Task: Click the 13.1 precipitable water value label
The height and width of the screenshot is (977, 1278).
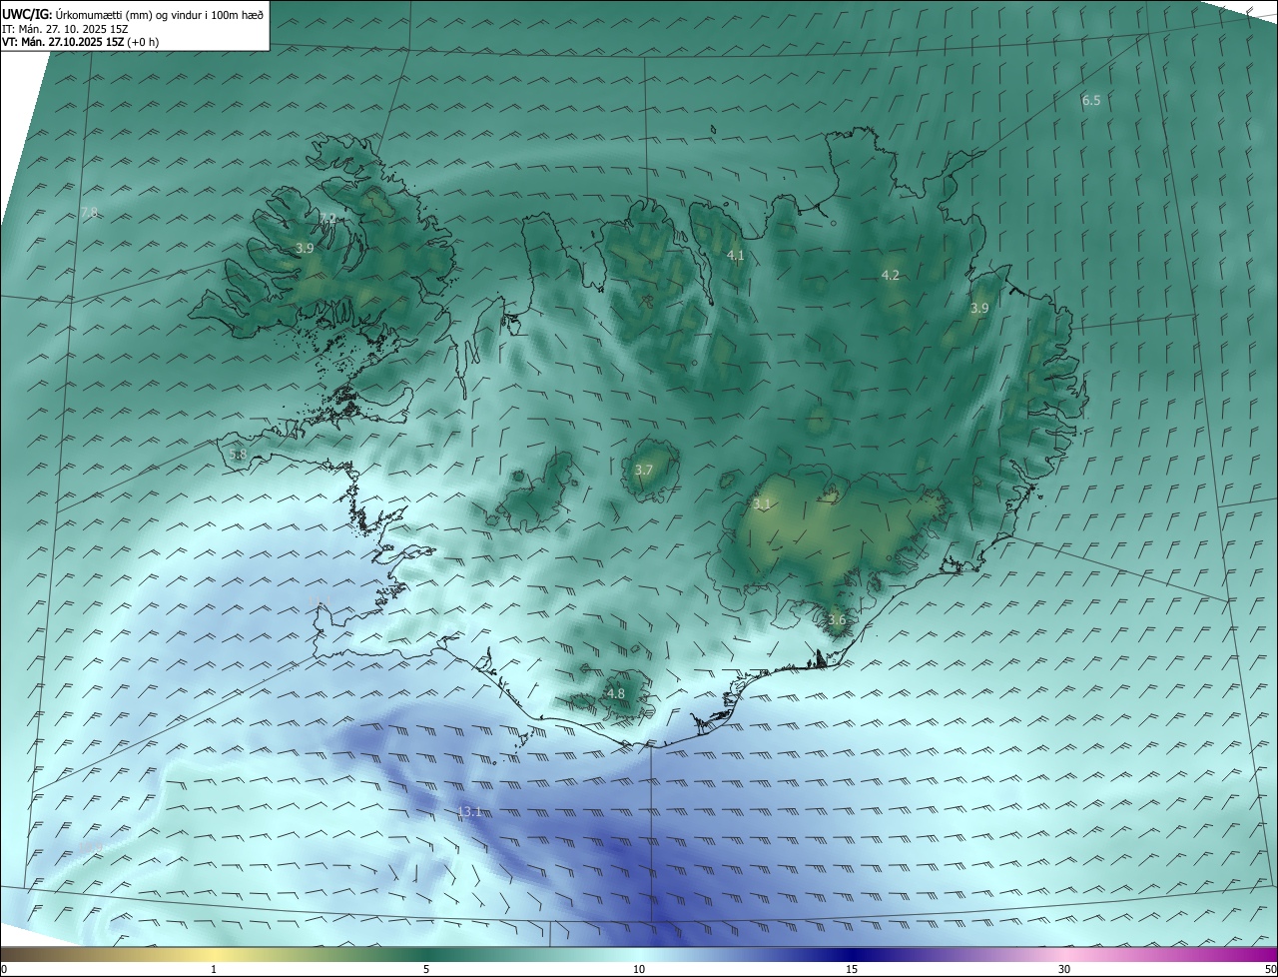Action: click(x=469, y=811)
